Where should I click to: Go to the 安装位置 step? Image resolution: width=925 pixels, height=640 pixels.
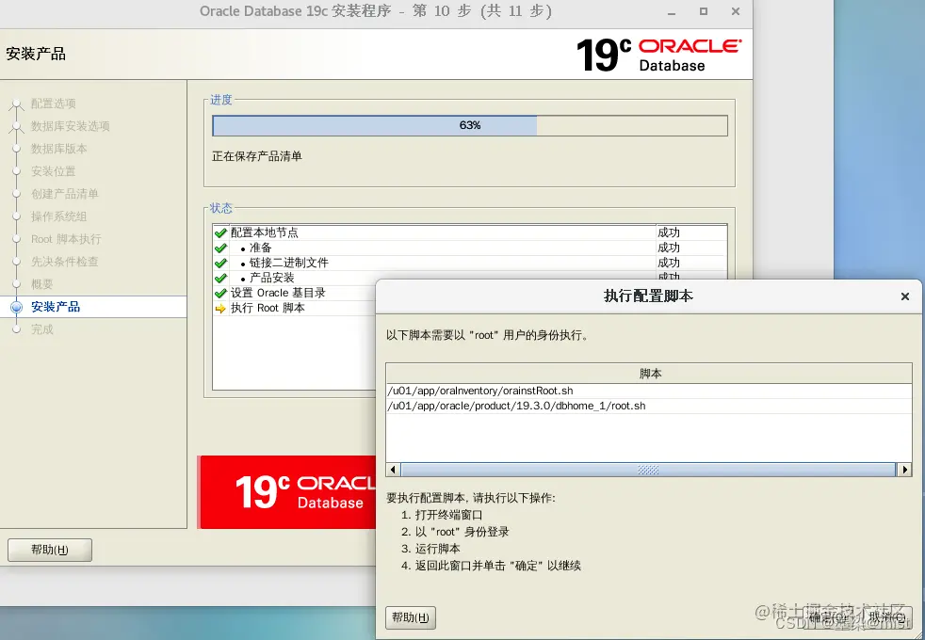click(x=53, y=171)
